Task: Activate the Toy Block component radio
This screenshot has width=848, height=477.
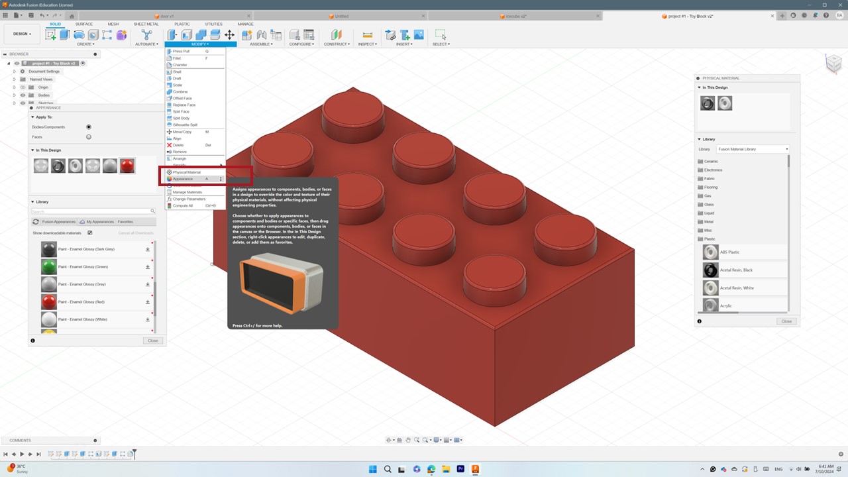Action: tap(83, 64)
